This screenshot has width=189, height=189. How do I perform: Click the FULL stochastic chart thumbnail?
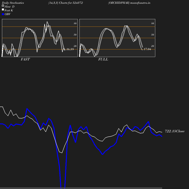click(117, 38)
